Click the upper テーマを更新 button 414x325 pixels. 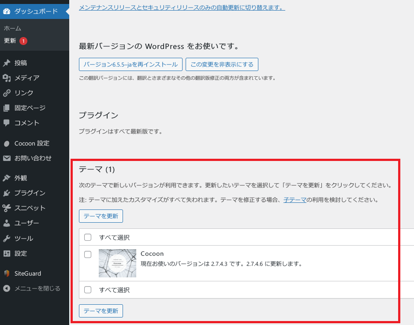[101, 216]
